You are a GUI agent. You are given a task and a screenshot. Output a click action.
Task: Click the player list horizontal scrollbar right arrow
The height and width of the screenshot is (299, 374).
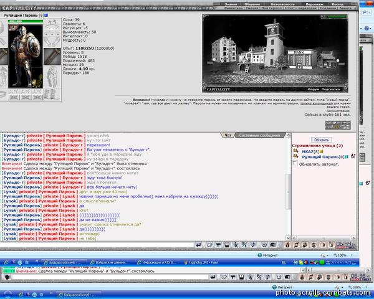pyautogui.click(x=353, y=238)
